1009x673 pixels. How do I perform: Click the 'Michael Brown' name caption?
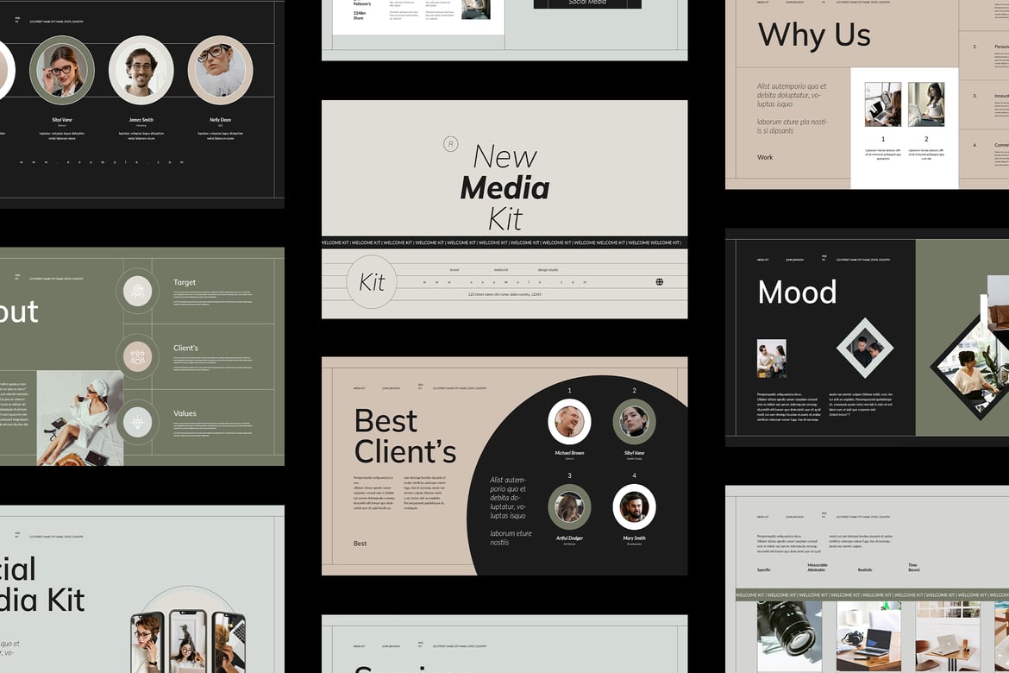pyautogui.click(x=569, y=453)
